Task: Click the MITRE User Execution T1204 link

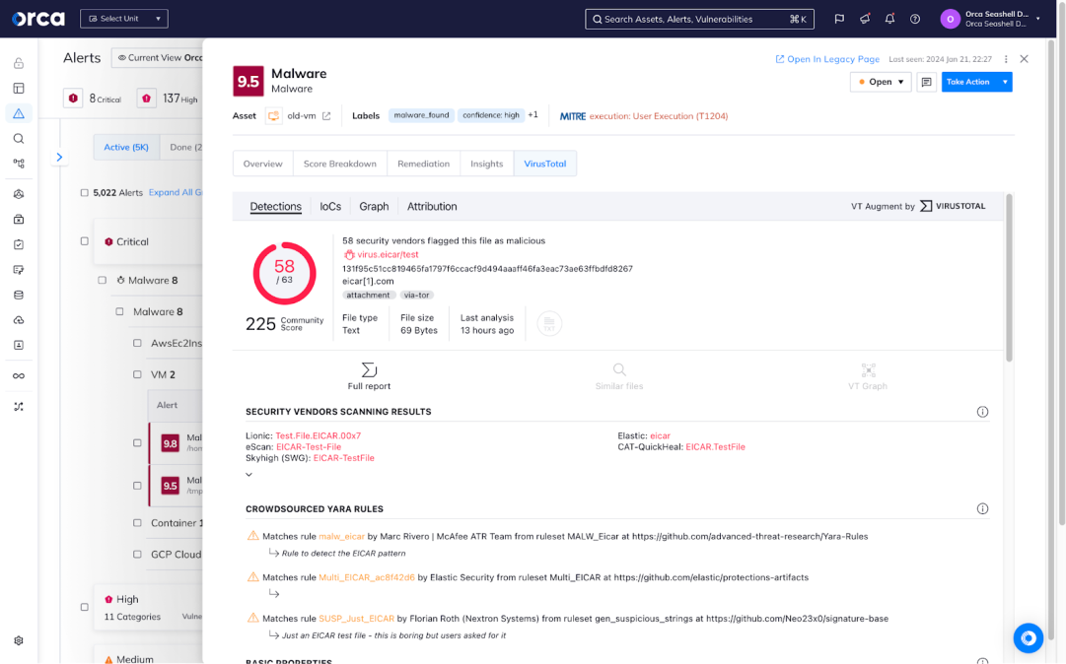Action: point(658,116)
